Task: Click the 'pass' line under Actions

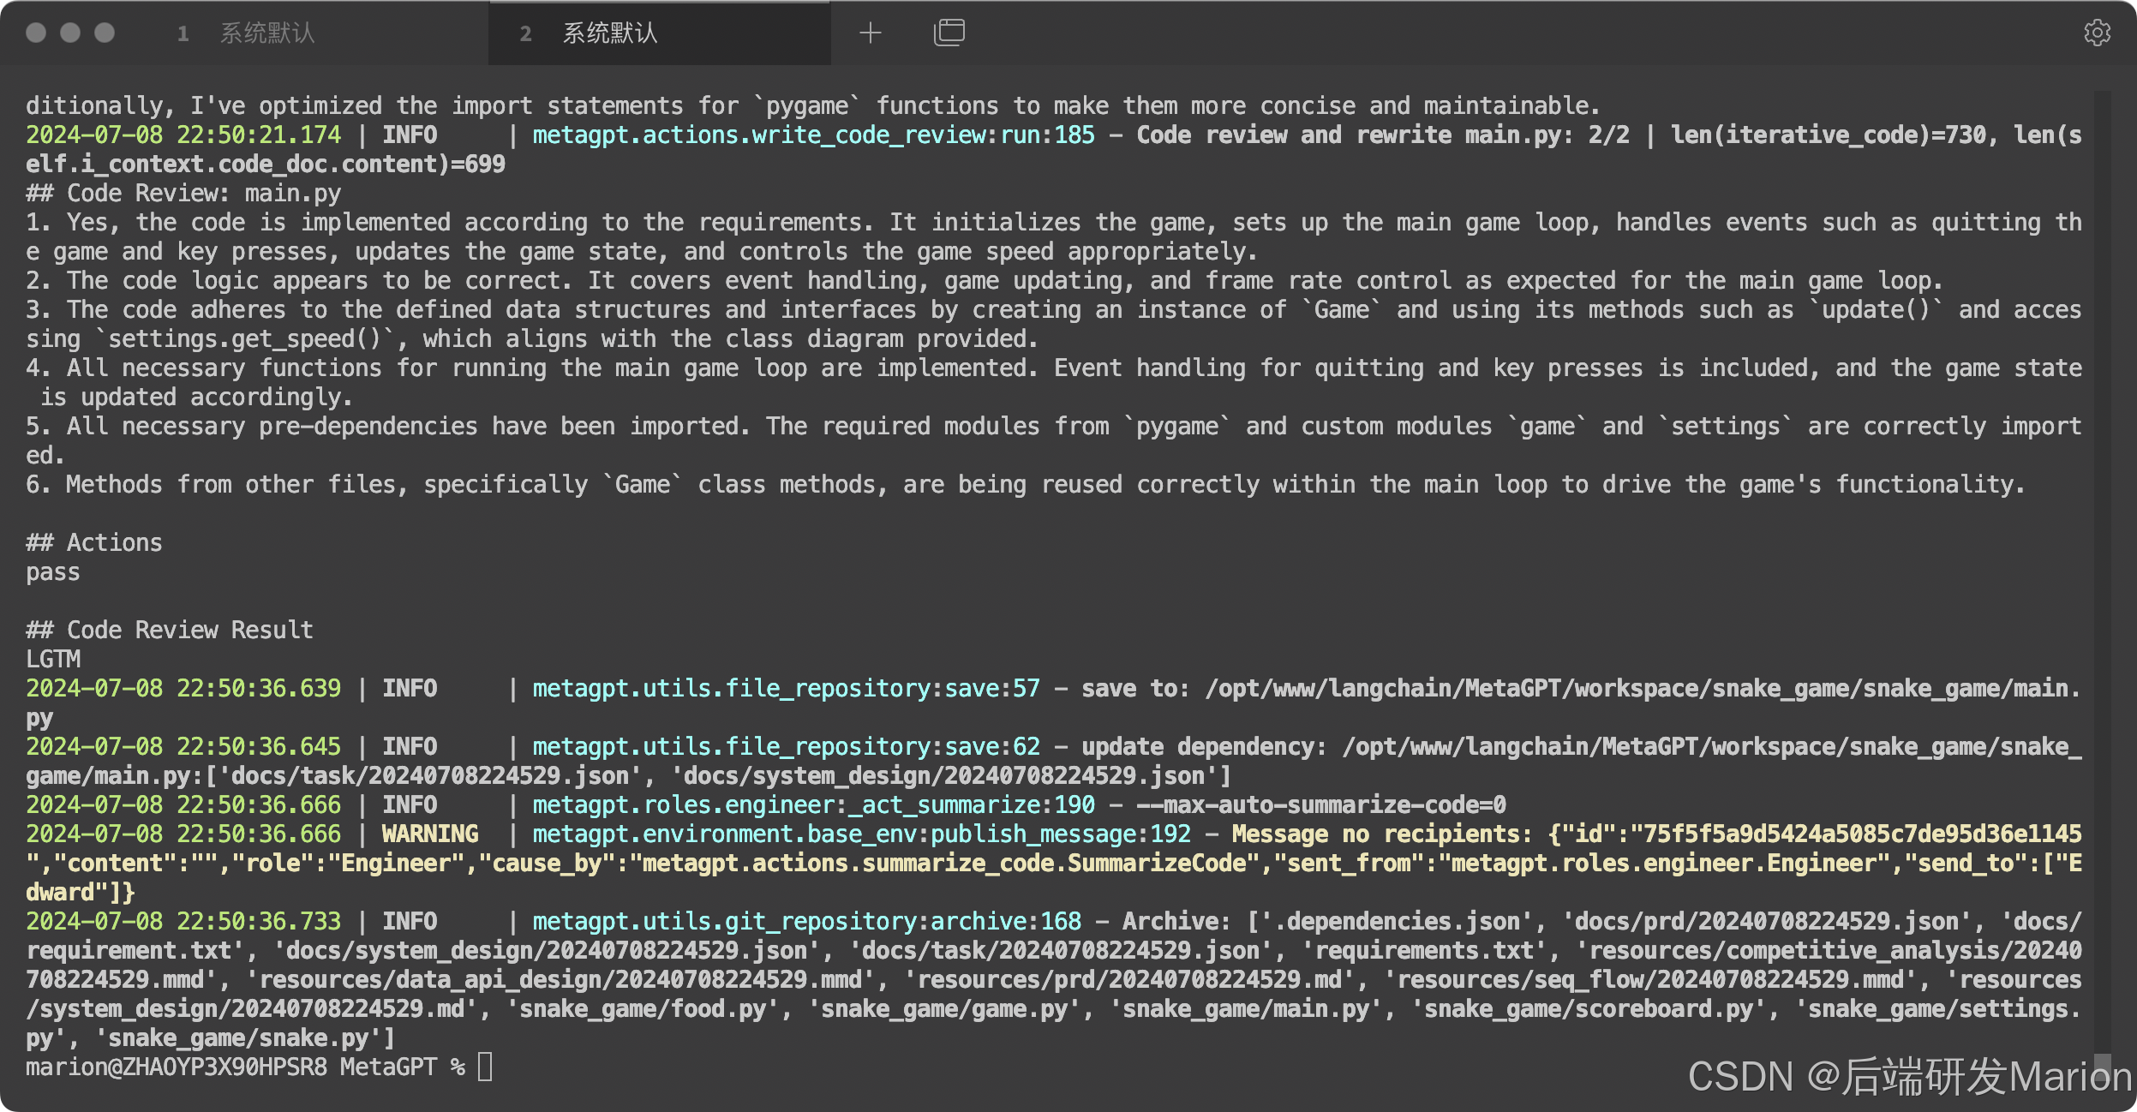Action: (x=53, y=572)
